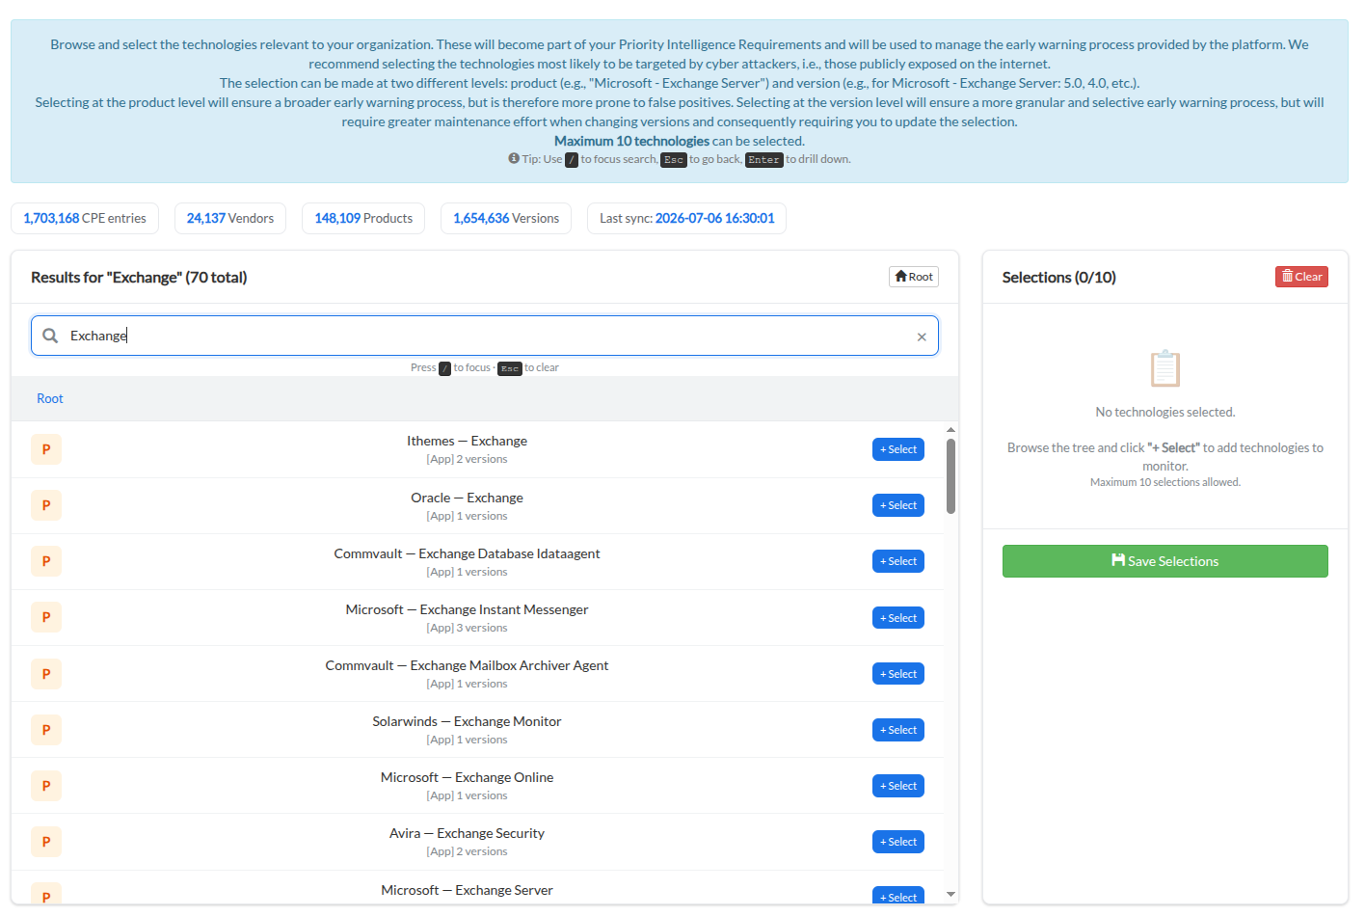Viewport: 1365px width, 916px height.
Task: Click the P icon for Microsoft Exchange Instant Messenger
Action: click(46, 617)
